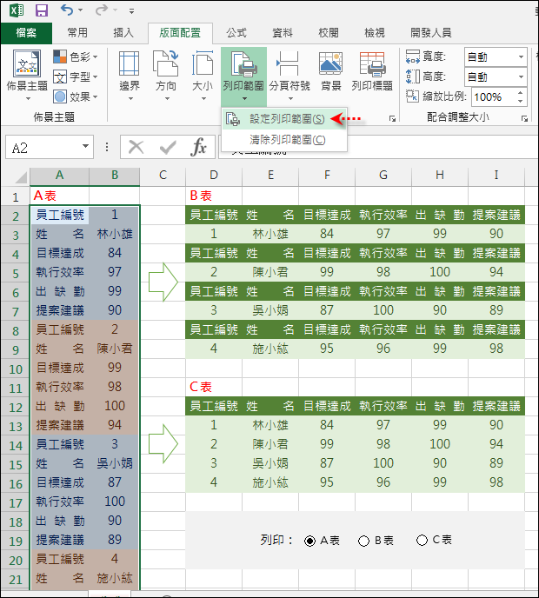Expand the Name Box dropdown arrow
This screenshot has height=598, width=539.
85,146
